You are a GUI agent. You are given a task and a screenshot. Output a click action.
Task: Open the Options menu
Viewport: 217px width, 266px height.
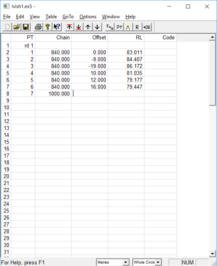pos(88,17)
